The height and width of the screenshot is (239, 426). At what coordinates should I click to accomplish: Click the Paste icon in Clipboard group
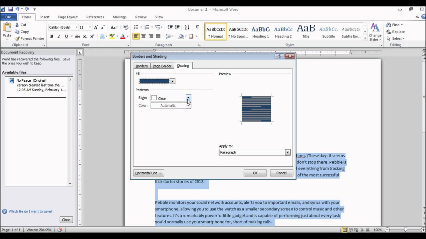click(x=7, y=27)
